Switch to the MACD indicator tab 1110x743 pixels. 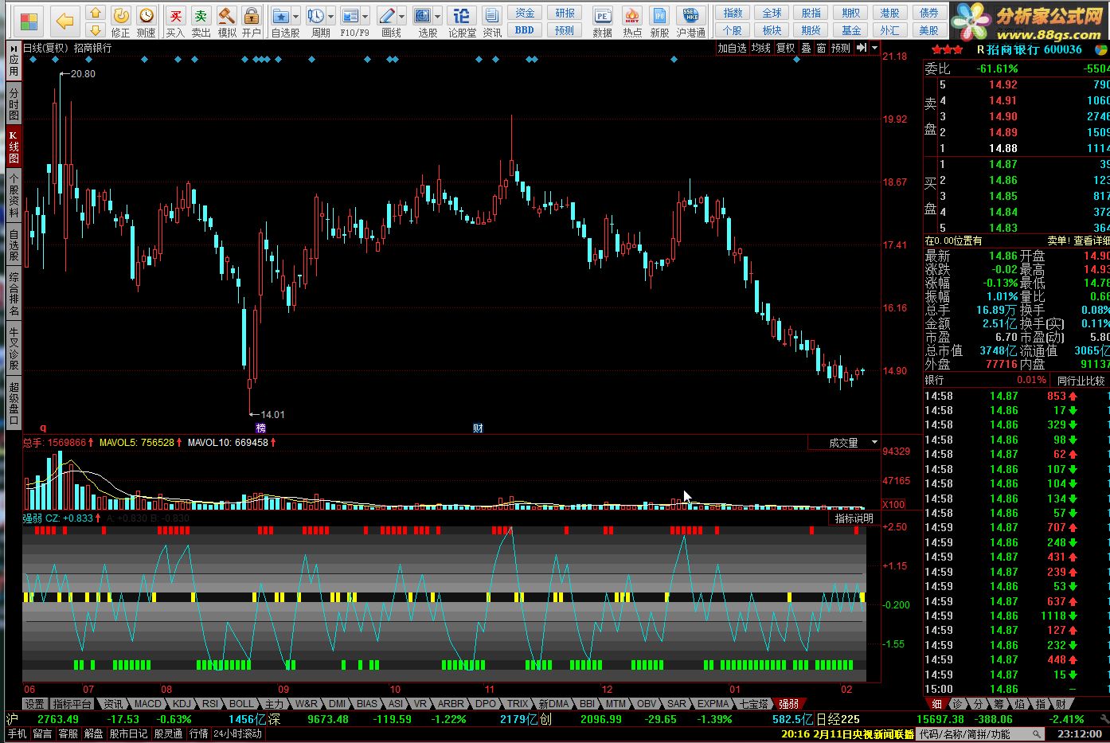pos(147,704)
